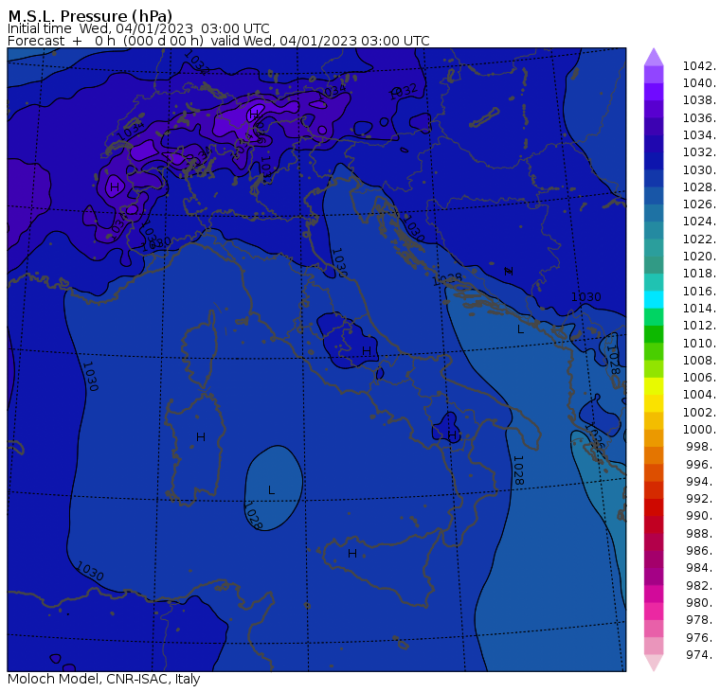Click the 1030 contour label over the Balkans east
The width and height of the screenshot is (720, 692).
tap(585, 297)
